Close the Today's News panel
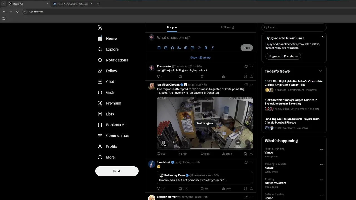Screen dimensions: 356x200 tap(320, 71)
